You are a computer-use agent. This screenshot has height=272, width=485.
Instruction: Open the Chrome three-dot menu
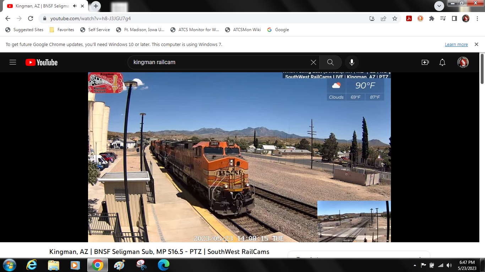tap(477, 18)
